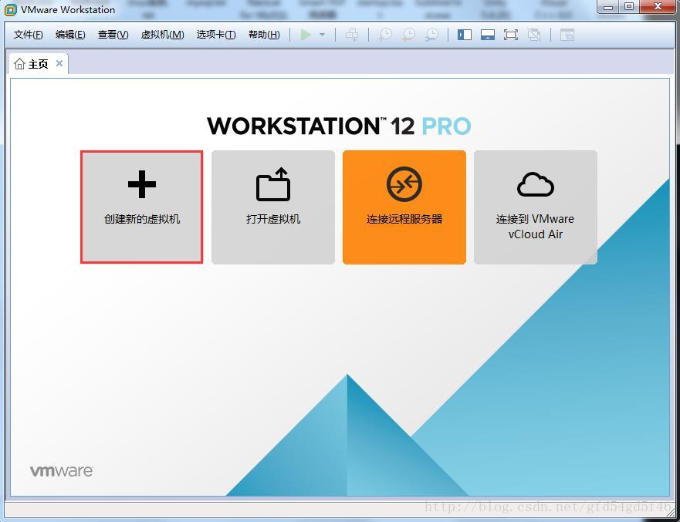Open the 文件(F) menu

point(29,34)
